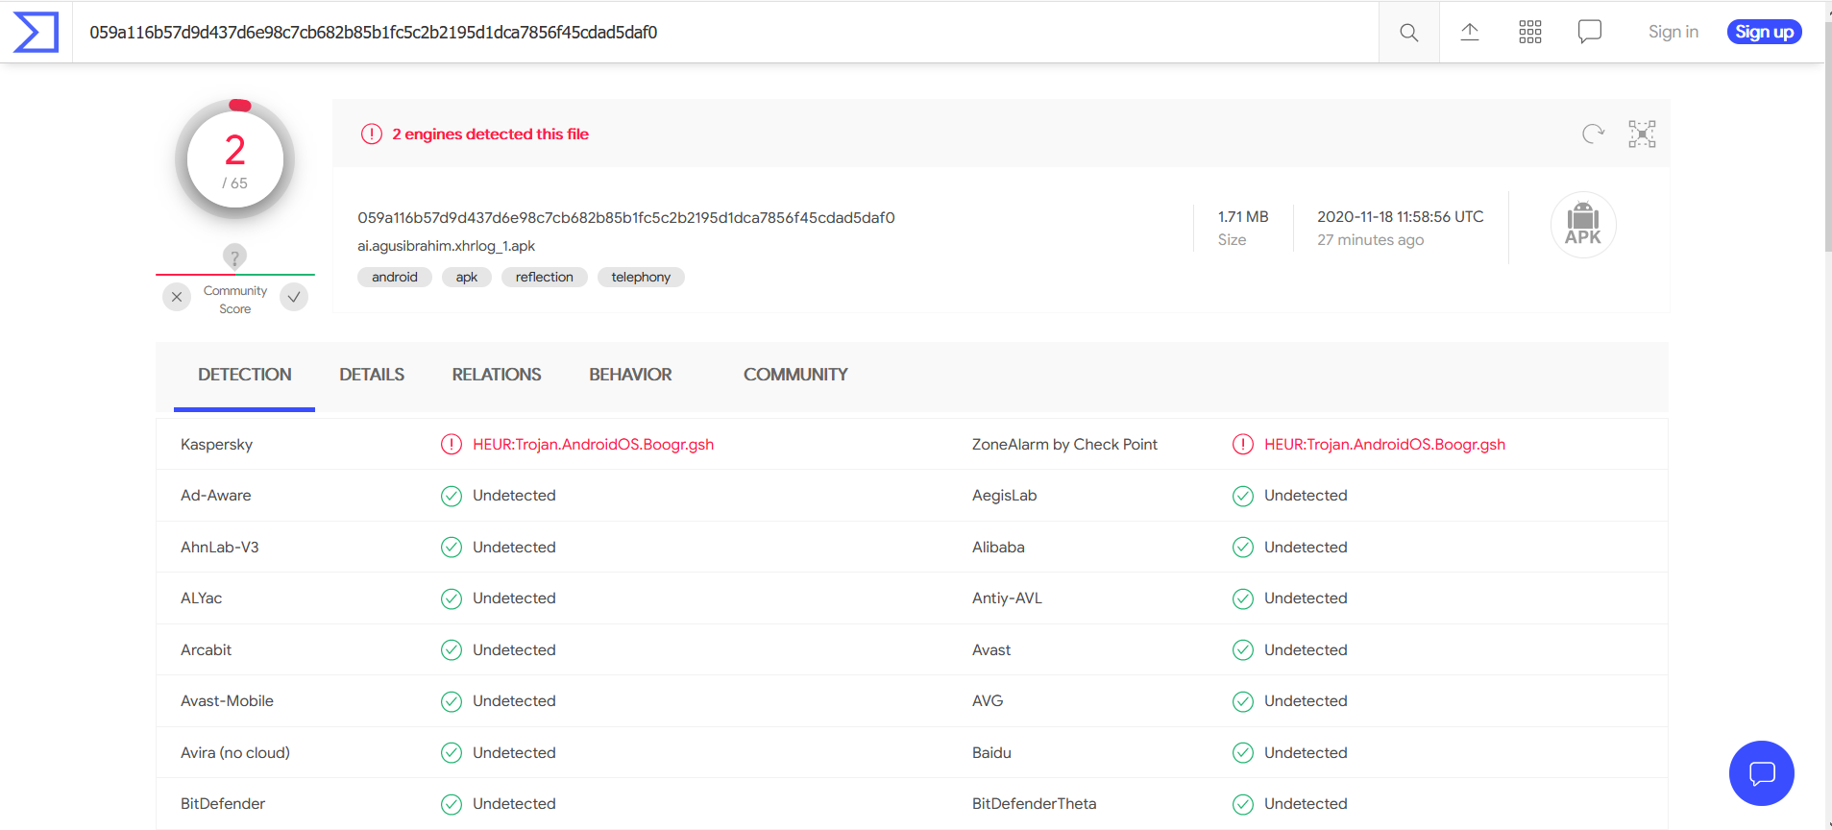The width and height of the screenshot is (1832, 830).
Task: Click ZoneAlarm detection warning icon
Action: tap(1243, 445)
